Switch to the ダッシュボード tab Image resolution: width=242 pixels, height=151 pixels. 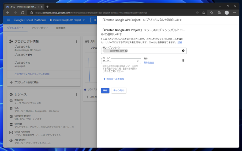(x=15, y=28)
